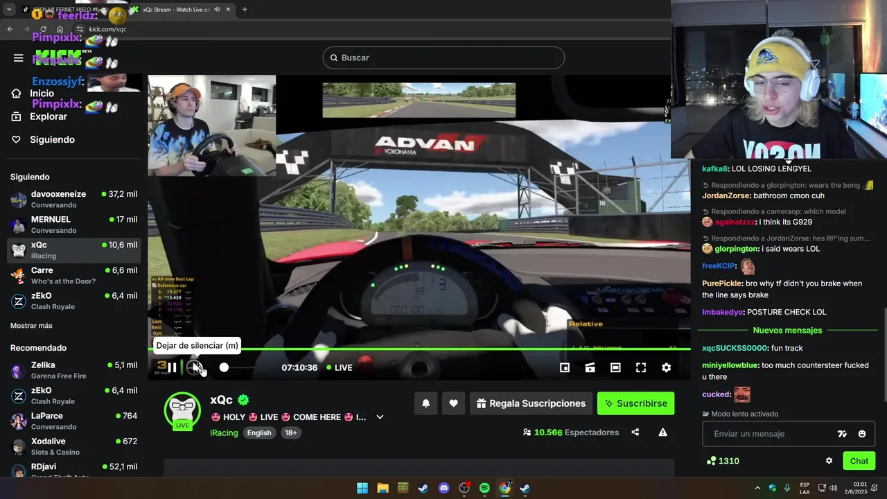Image resolution: width=887 pixels, height=499 pixels.
Task: Click Regala Suscripciones button
Action: coord(531,403)
